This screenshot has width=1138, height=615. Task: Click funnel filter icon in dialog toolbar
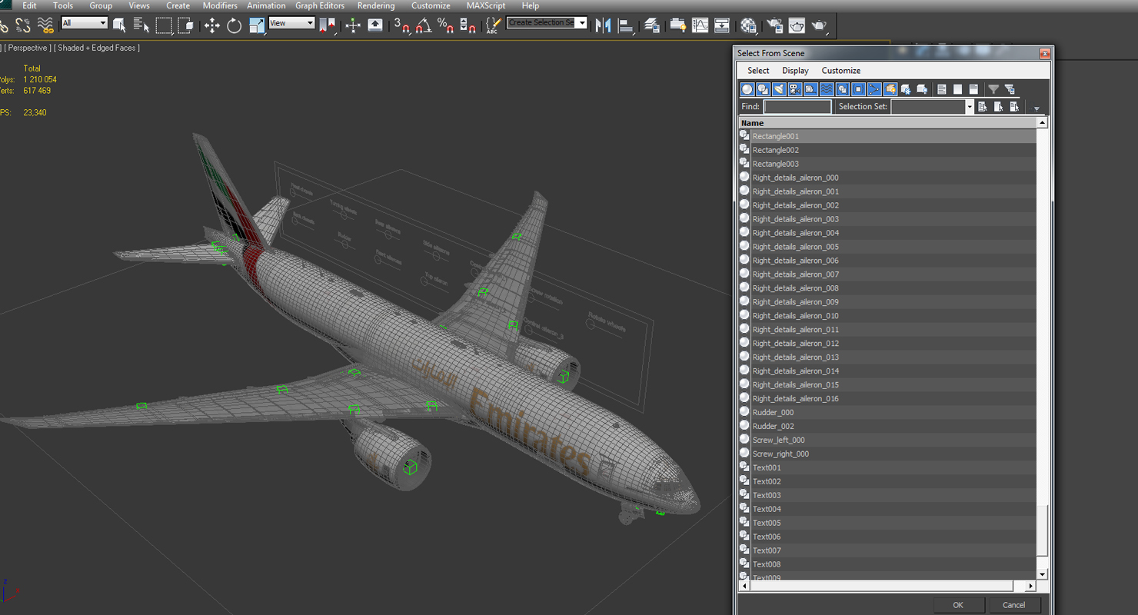point(993,89)
